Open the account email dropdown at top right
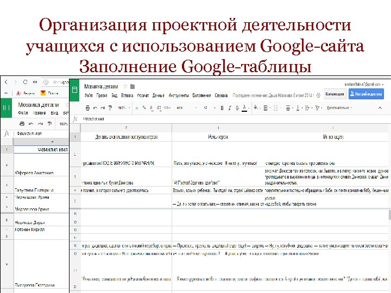Screen dimensions: 391x293 (364, 85)
